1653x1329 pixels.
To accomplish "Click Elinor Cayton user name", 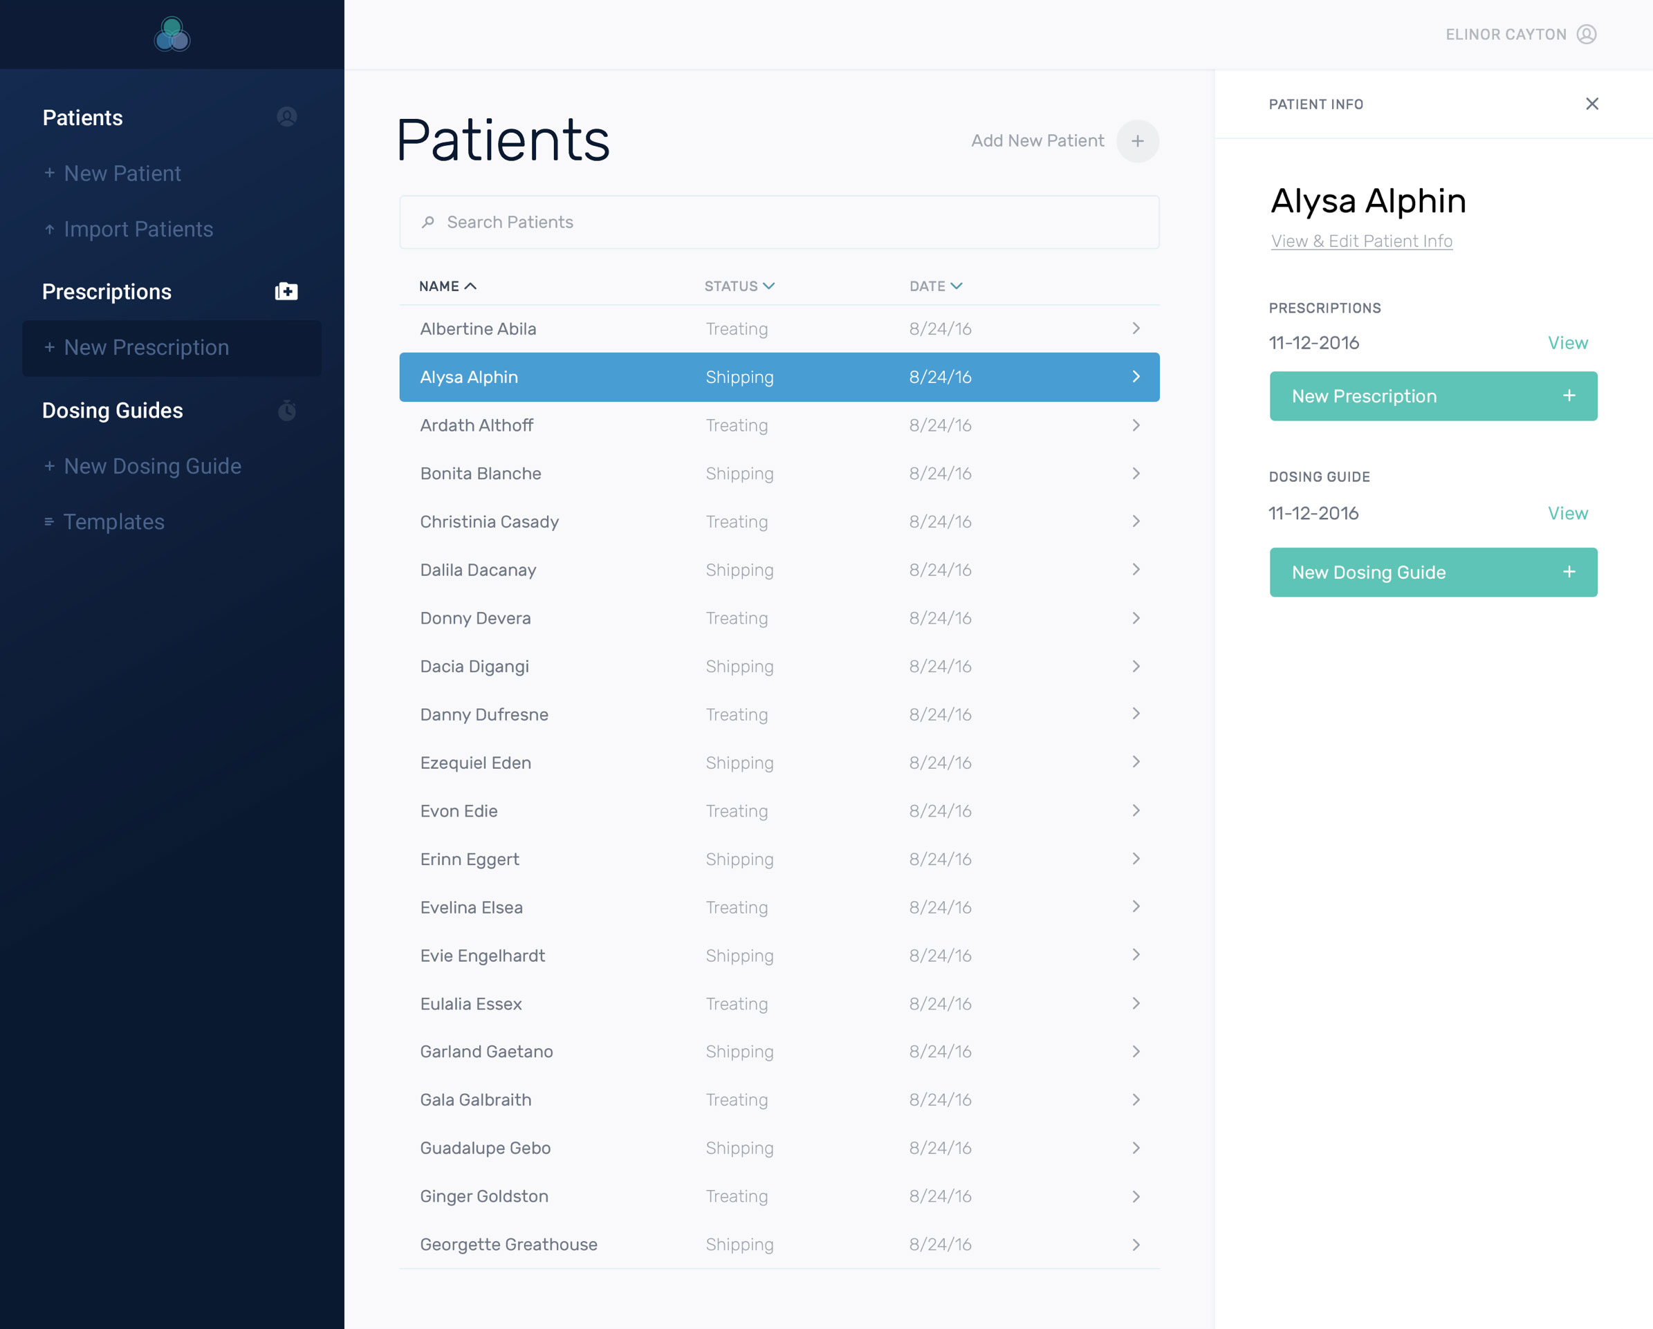I will (x=1506, y=35).
